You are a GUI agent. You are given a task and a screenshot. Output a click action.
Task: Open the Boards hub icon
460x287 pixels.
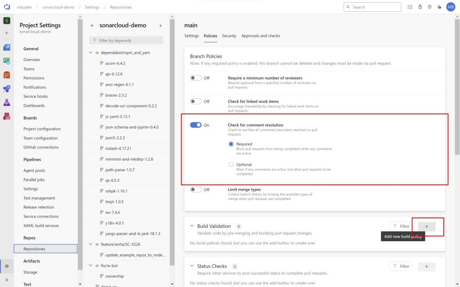pyautogui.click(x=7, y=61)
